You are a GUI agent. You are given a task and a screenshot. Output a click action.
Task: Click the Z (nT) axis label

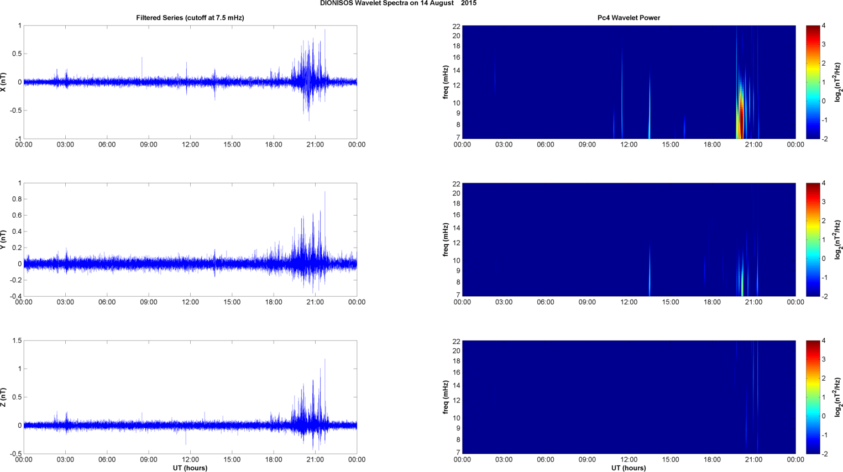point(4,397)
